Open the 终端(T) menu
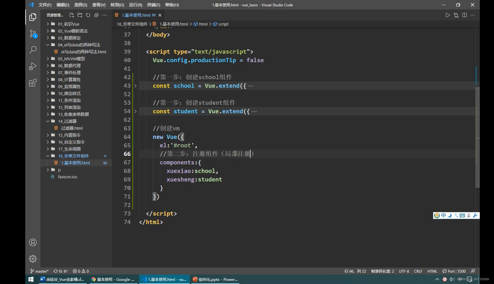Viewport: 494px width, 284px height. [x=154, y=5]
